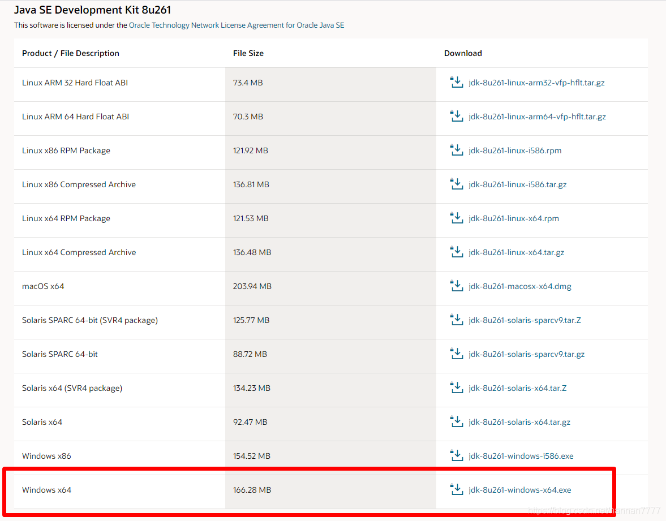666x521 pixels.
Task: Click the File Size column header
Action: (x=248, y=53)
